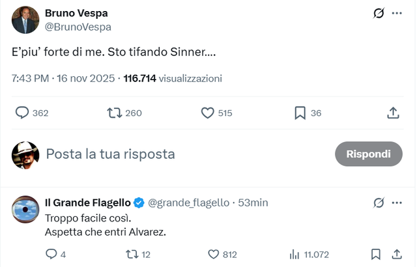417x267 pixels.
Task: Reply to Il Grande Flagello's comment with 4 replies
Action: click(x=51, y=255)
